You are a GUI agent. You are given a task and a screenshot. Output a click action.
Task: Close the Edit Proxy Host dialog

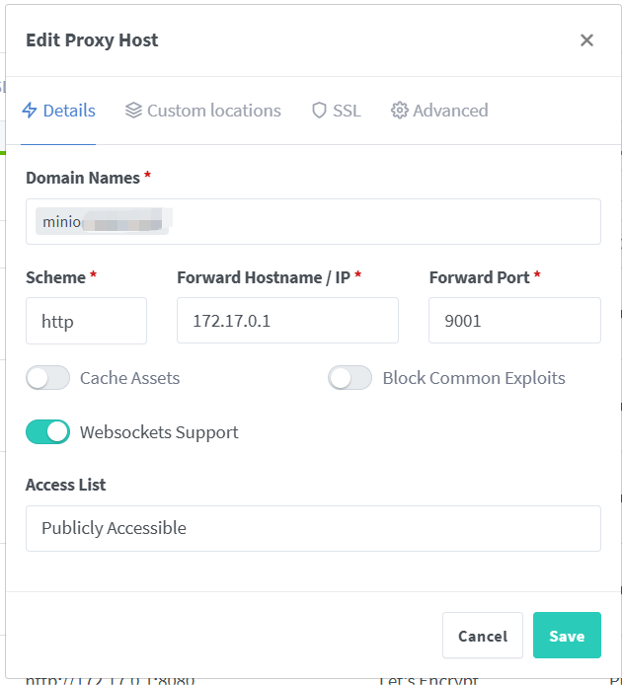pyautogui.click(x=586, y=40)
